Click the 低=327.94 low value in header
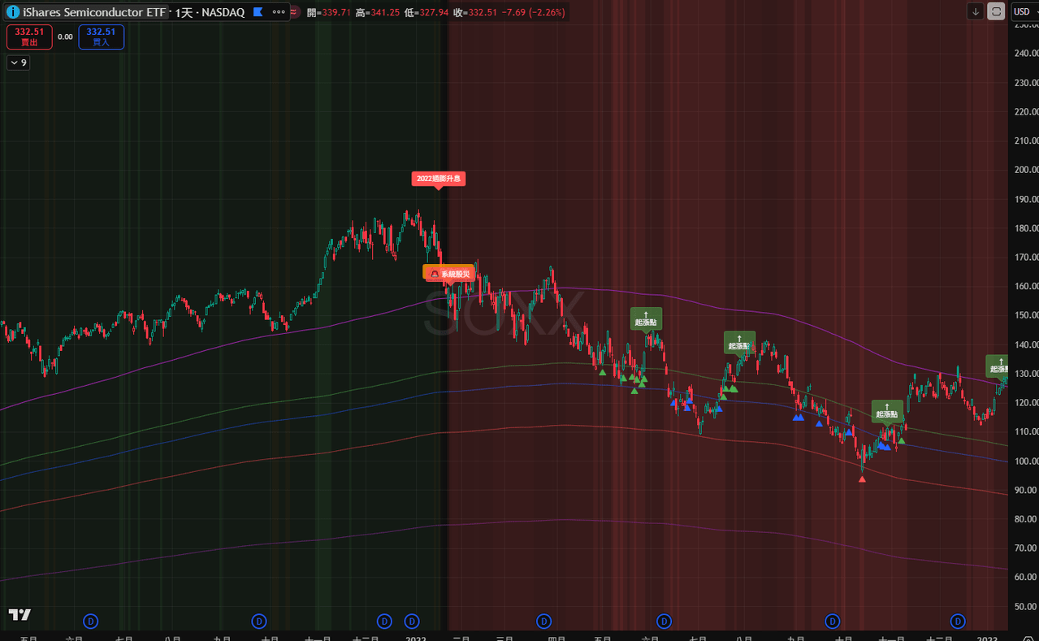1039x641 pixels. click(427, 12)
